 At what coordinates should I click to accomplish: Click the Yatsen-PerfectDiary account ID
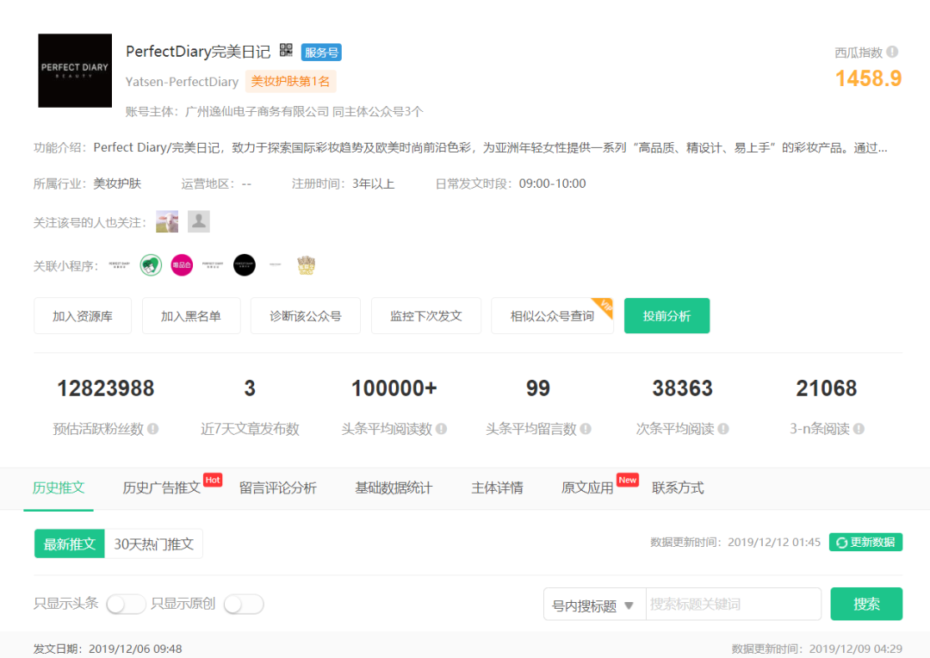(x=182, y=81)
